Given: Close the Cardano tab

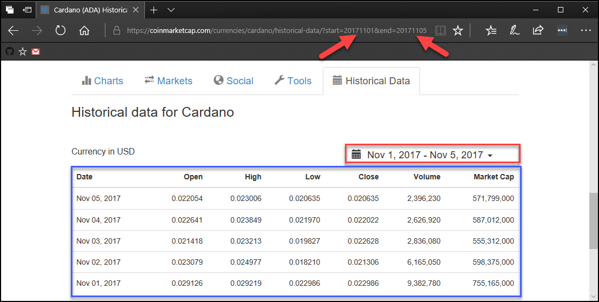Looking at the screenshot, I should pyautogui.click(x=136, y=10).
